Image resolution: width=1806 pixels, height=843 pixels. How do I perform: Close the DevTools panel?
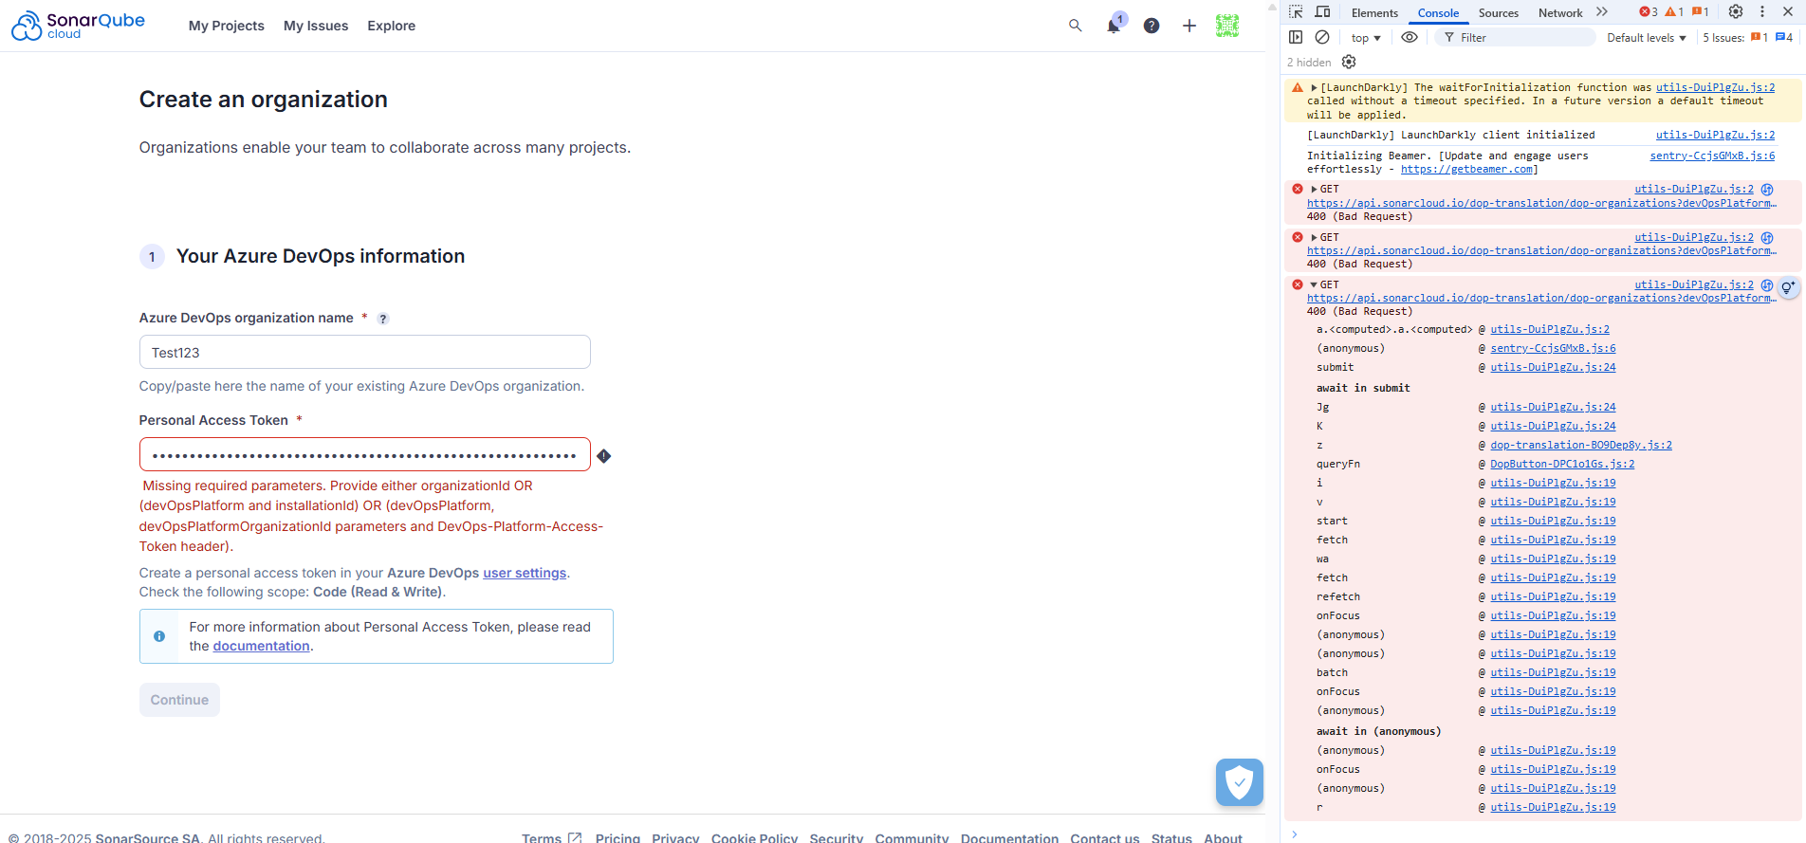pos(1788,11)
